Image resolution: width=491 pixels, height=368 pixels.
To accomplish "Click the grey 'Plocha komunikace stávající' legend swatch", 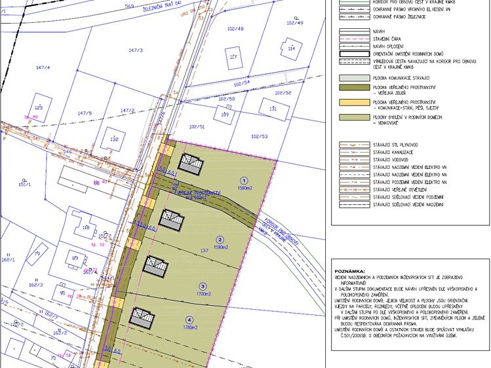I will (355, 78).
